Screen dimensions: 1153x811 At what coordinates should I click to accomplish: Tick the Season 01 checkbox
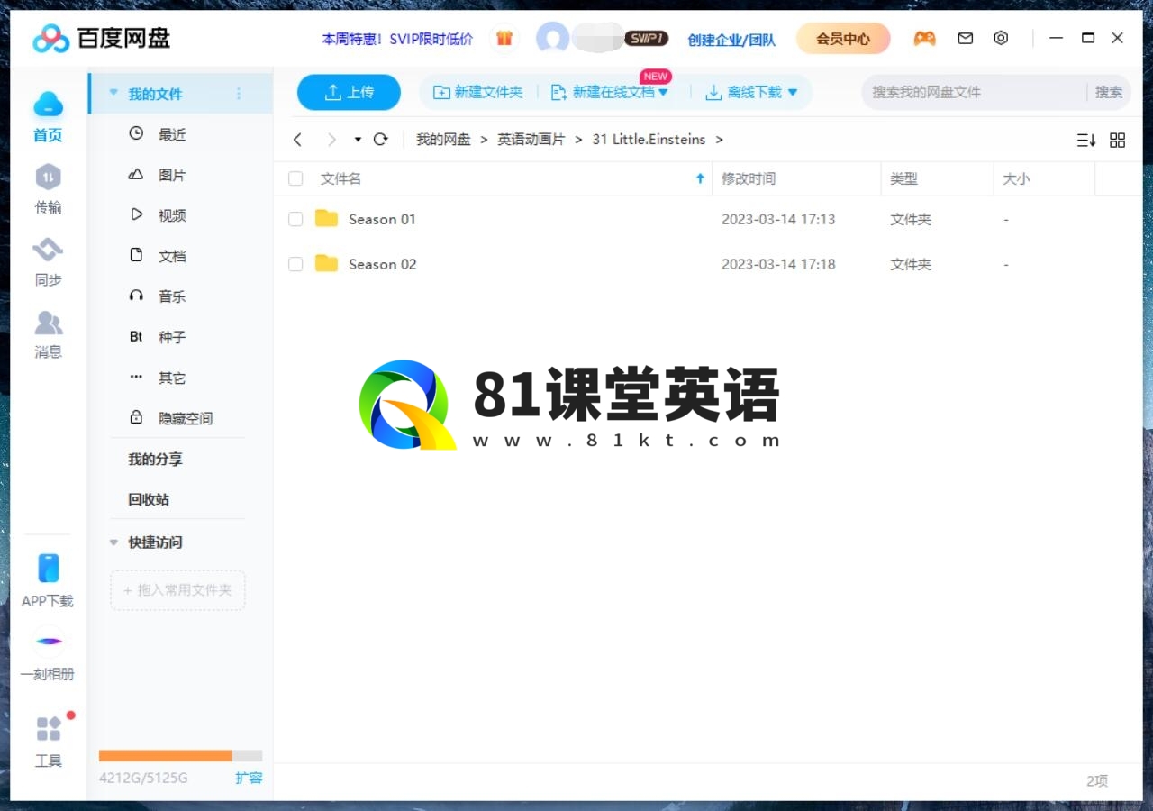pos(295,219)
